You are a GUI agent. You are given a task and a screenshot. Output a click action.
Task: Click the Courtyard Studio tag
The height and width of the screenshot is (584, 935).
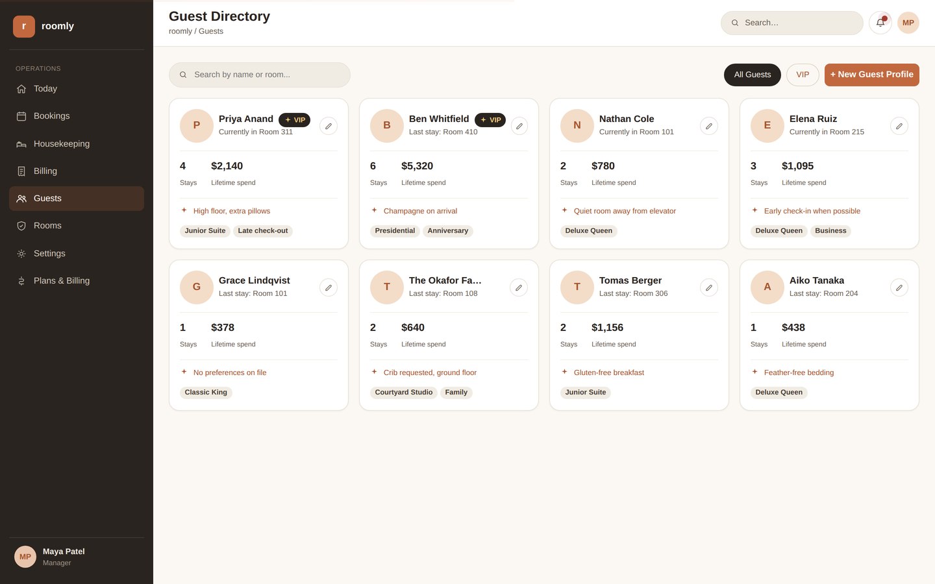404,393
